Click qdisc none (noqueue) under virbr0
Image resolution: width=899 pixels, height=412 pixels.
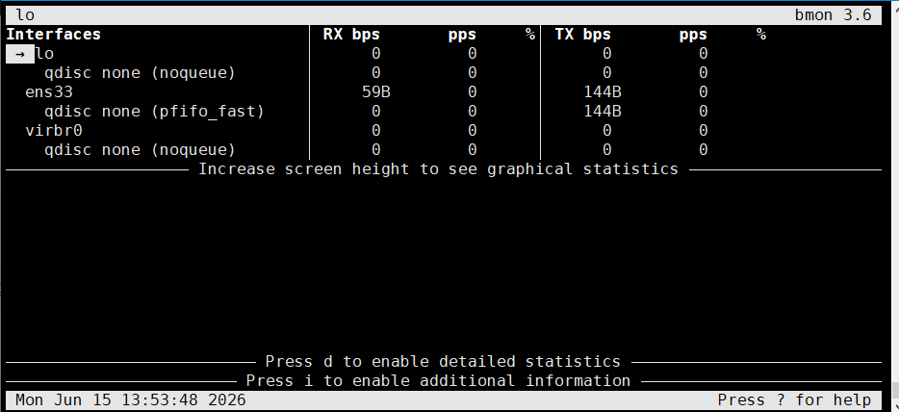click(140, 149)
